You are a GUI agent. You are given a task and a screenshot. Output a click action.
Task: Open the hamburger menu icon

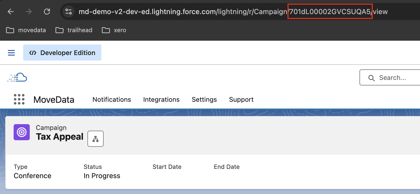pos(11,53)
